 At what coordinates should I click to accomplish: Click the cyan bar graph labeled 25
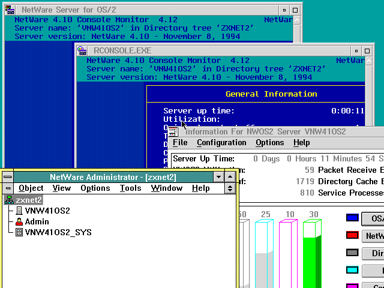(x=264, y=254)
